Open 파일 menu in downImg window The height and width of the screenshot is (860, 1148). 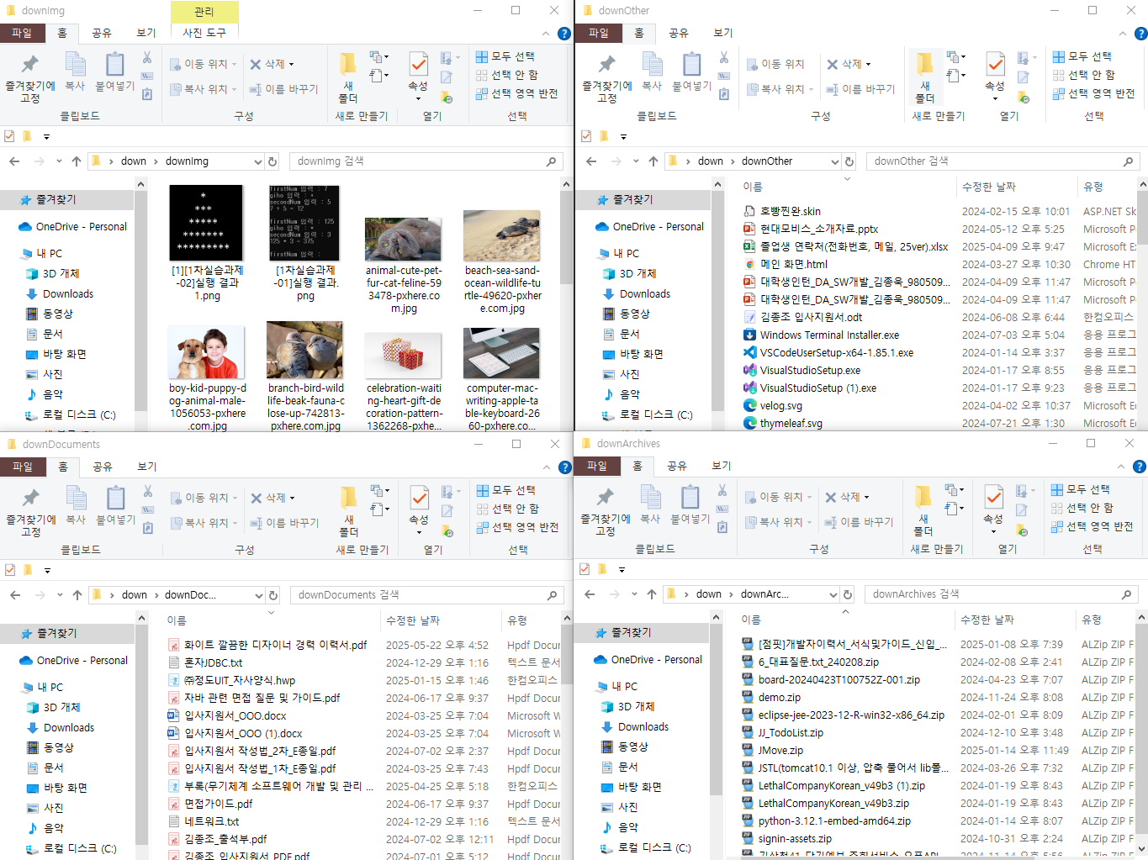click(21, 33)
